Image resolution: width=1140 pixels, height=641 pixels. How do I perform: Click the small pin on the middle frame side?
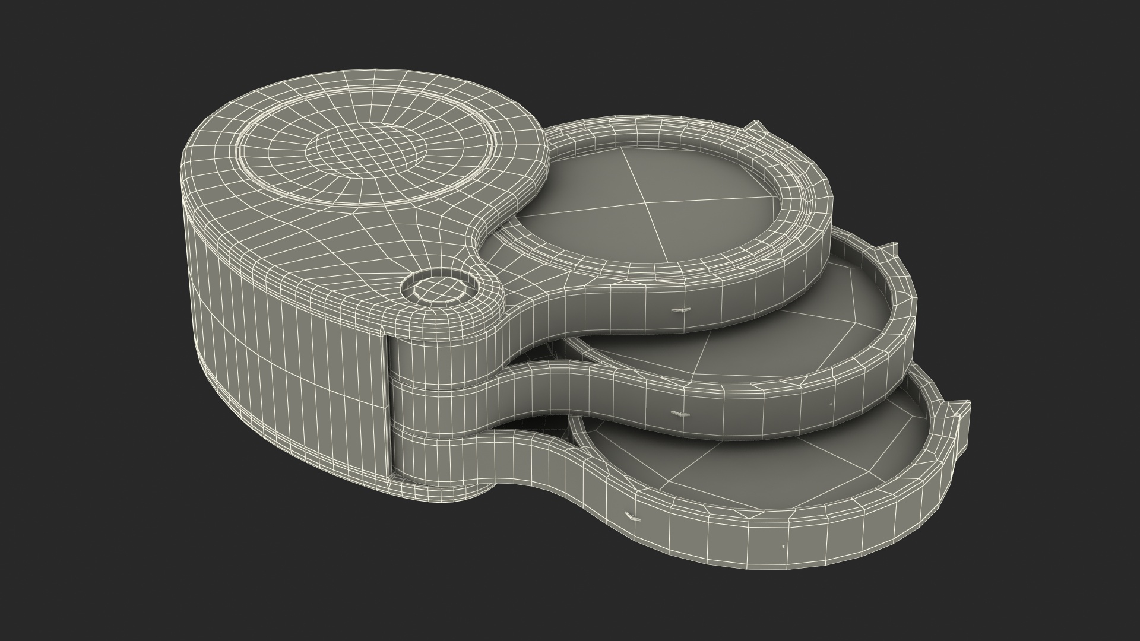[680, 414]
